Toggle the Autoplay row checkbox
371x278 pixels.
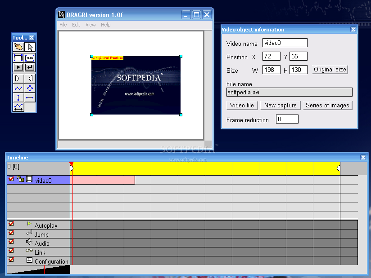pyautogui.click(x=11, y=224)
